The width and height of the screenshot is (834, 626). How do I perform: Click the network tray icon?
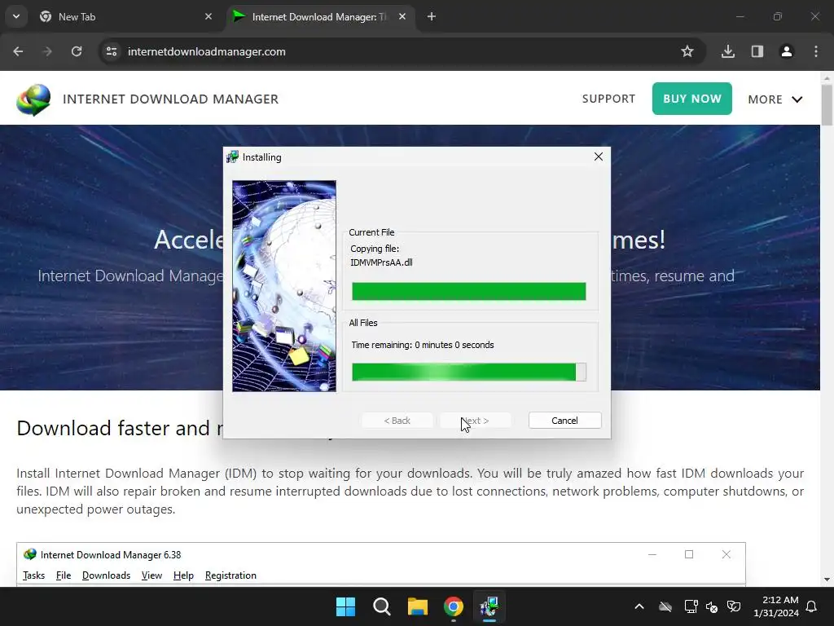click(x=691, y=606)
